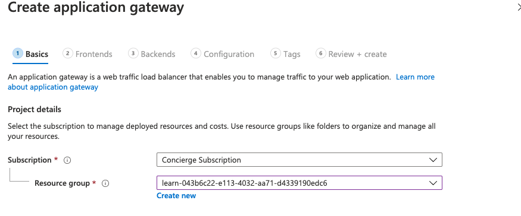Image resolution: width=521 pixels, height=216 pixels.
Task: Open the Resource group dropdown
Action: pyautogui.click(x=300, y=183)
